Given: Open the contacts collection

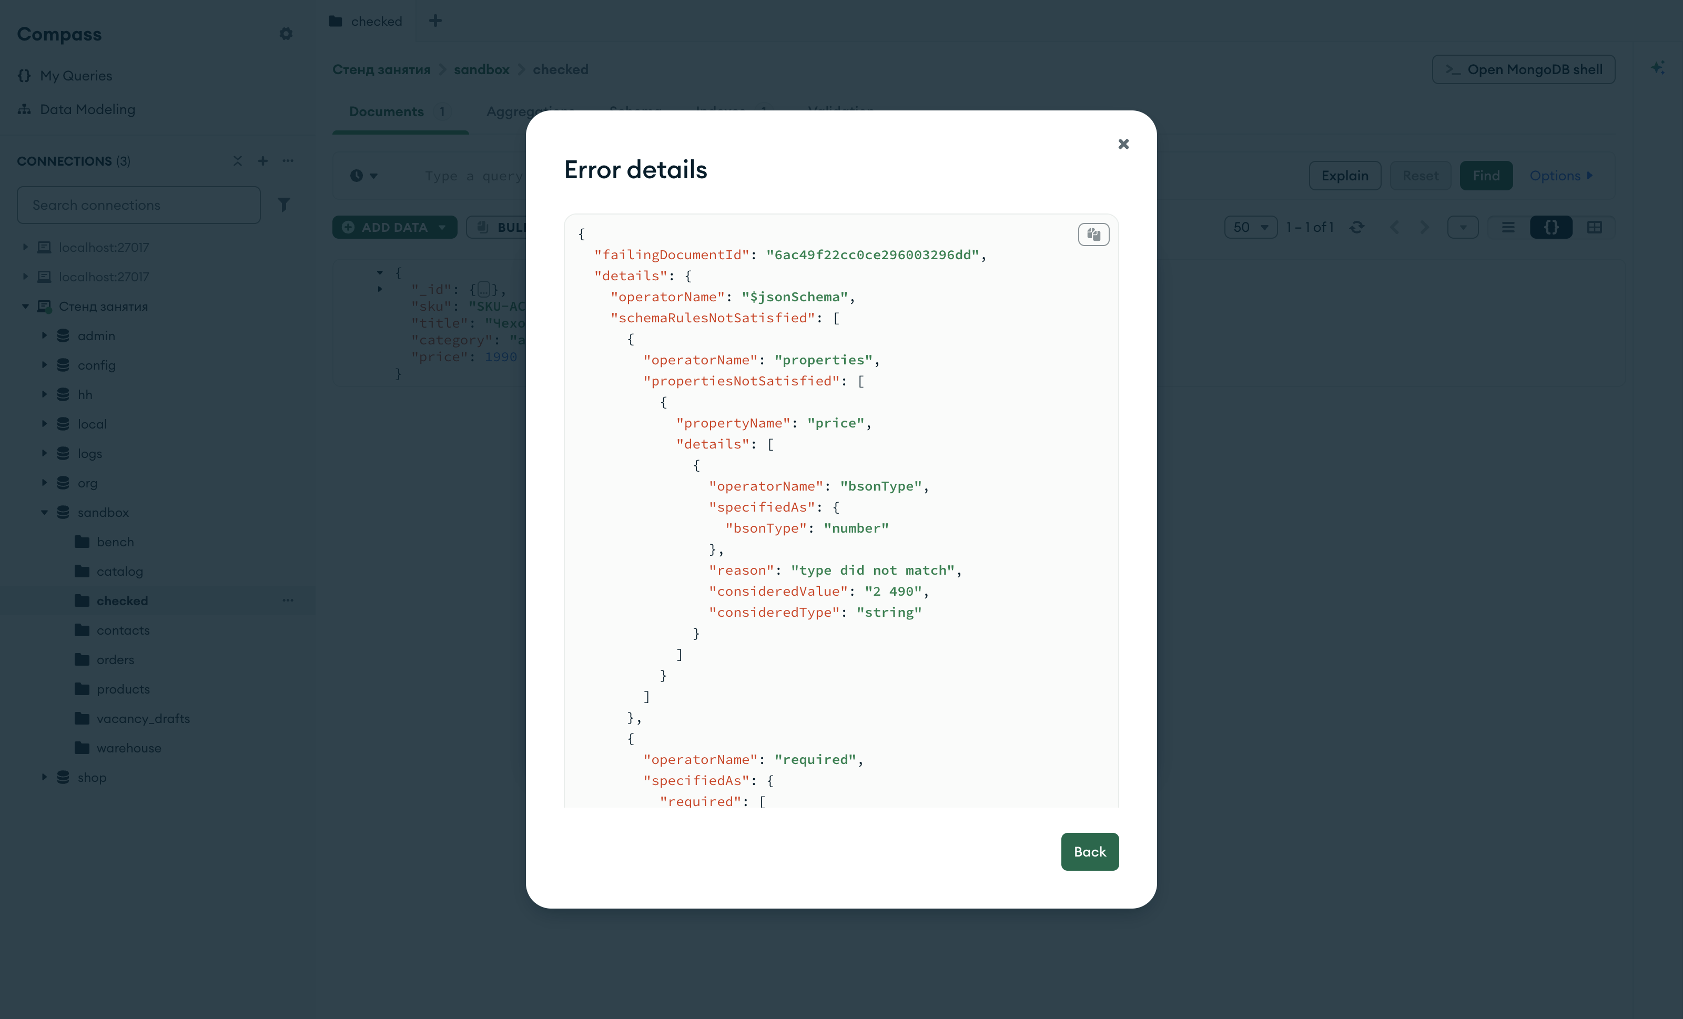Looking at the screenshot, I should pyautogui.click(x=123, y=630).
